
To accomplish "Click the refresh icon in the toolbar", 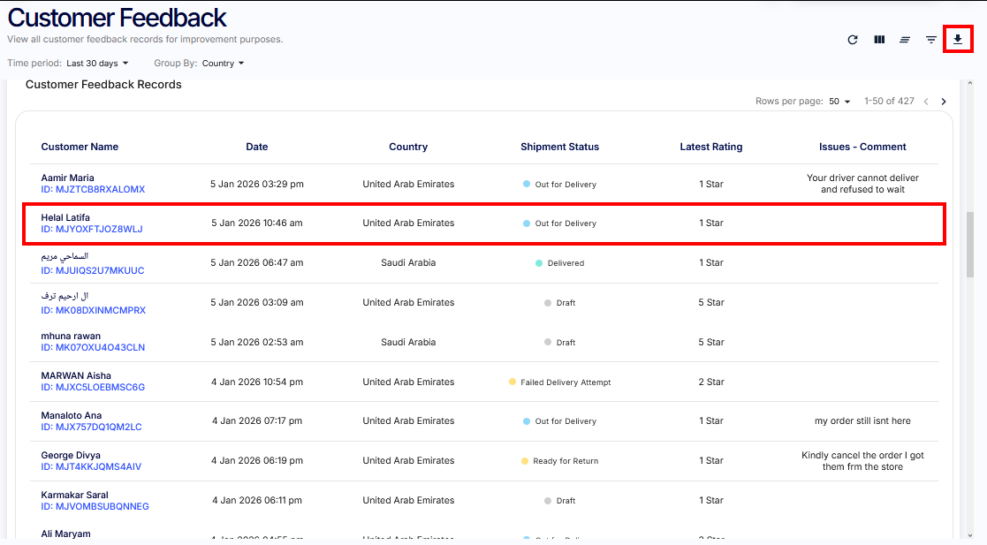I will point(853,40).
